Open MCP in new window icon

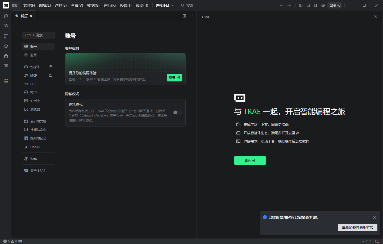click(x=51, y=75)
